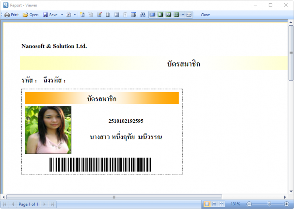Viewport: 294px width, 209px height.
Task: Save the report
Action: coord(50,15)
